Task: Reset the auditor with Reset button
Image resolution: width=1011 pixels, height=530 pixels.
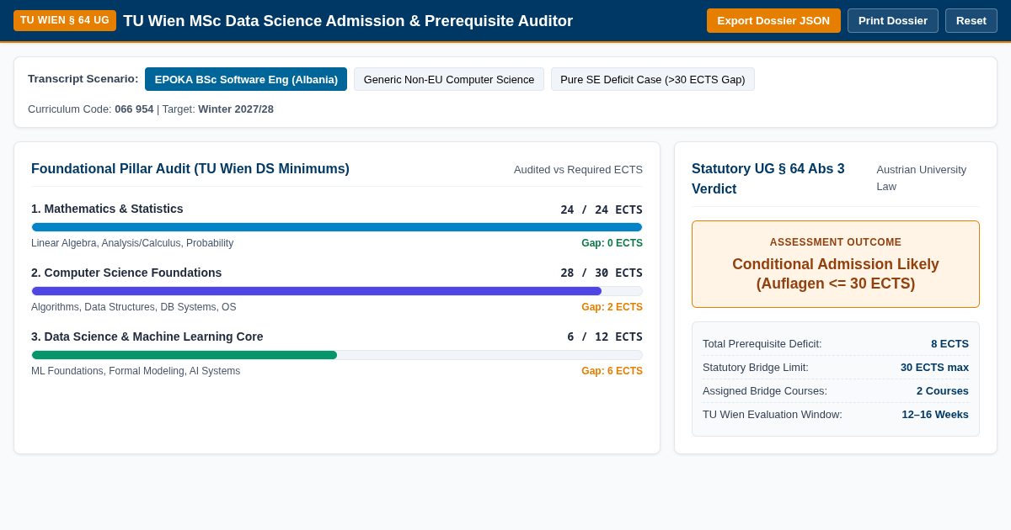Action: [971, 20]
